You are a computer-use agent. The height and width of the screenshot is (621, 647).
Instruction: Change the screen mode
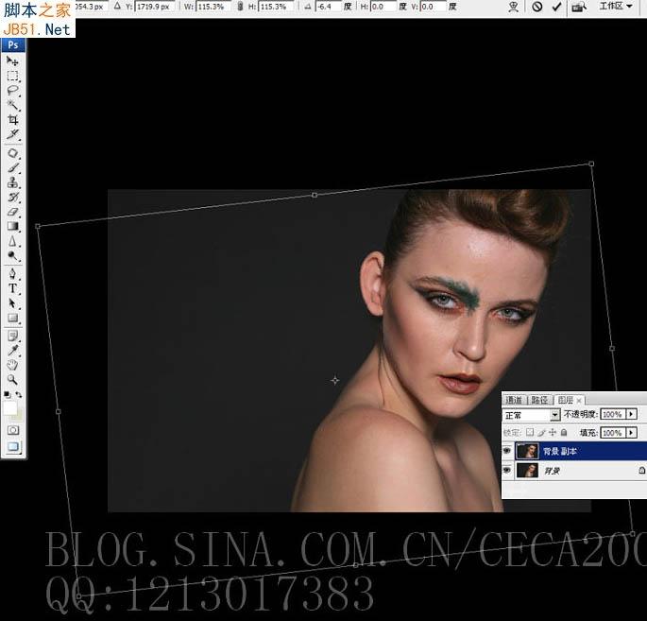(13, 447)
